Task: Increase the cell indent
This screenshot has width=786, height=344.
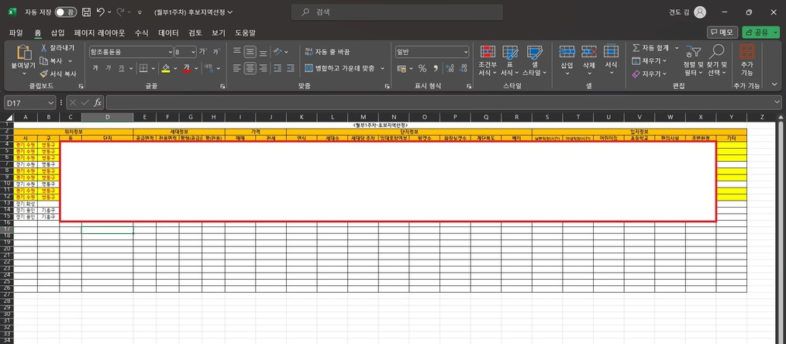Action: (x=291, y=68)
